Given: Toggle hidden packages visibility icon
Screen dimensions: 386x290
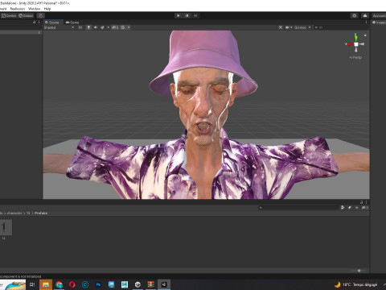Looking at the screenshot, I should [365, 207].
